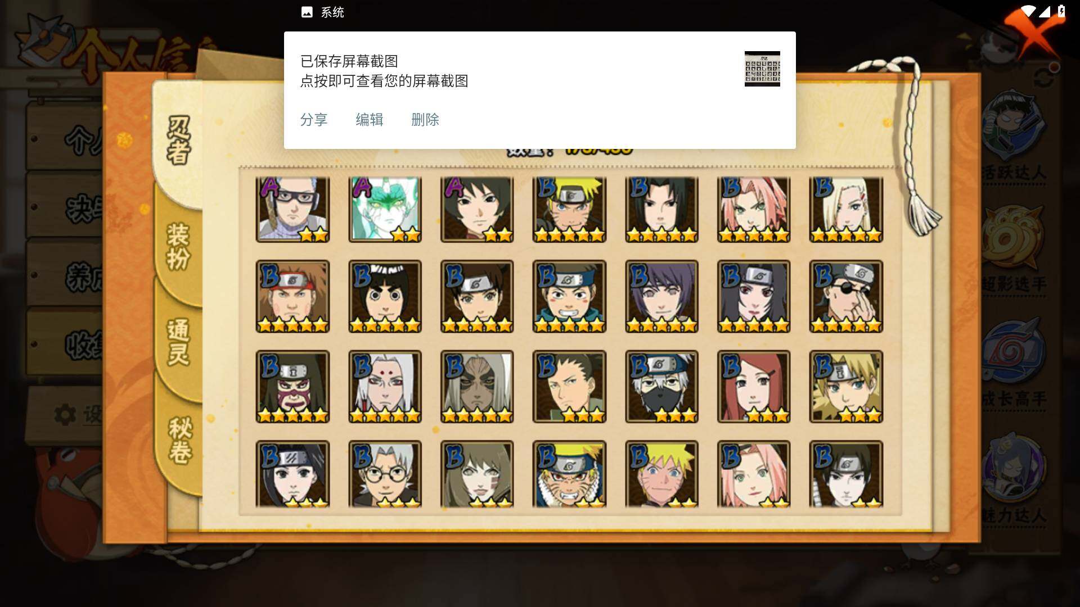Select the Rock Lee ninja portrait
The width and height of the screenshot is (1080, 607).
point(385,296)
